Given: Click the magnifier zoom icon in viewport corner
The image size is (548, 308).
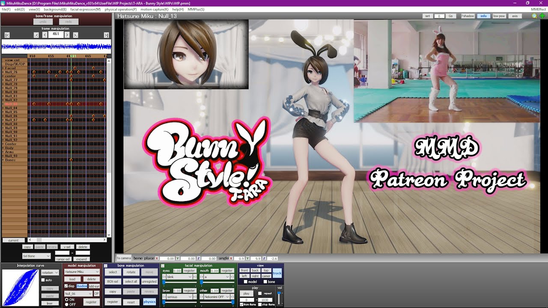Looking at the screenshot, I should 534,16.
